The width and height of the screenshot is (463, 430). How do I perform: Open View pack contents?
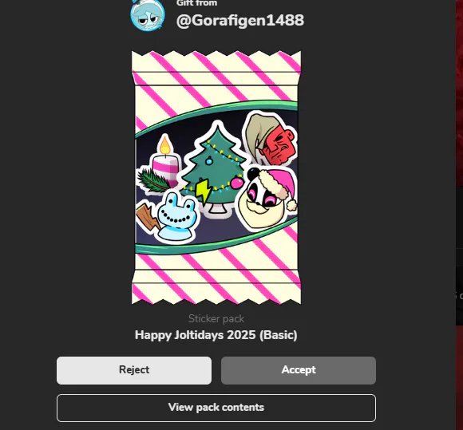click(216, 408)
